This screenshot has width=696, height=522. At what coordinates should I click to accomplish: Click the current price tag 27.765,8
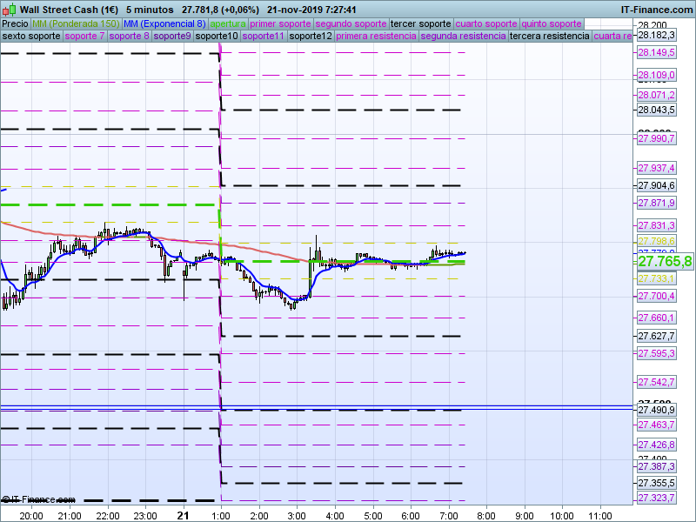(665, 261)
